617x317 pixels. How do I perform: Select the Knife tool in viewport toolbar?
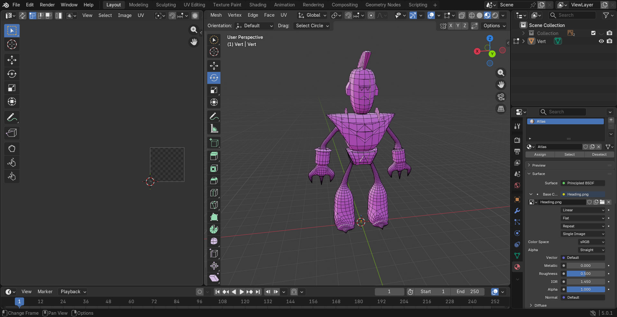pos(214,205)
